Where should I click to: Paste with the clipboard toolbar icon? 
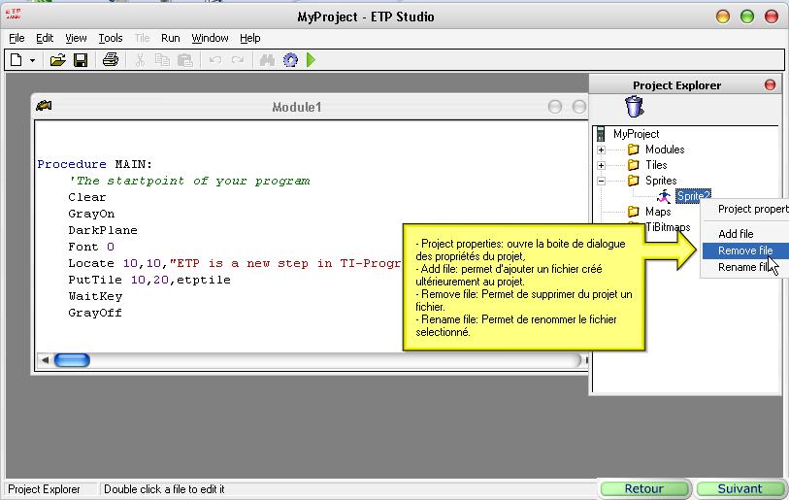185,60
